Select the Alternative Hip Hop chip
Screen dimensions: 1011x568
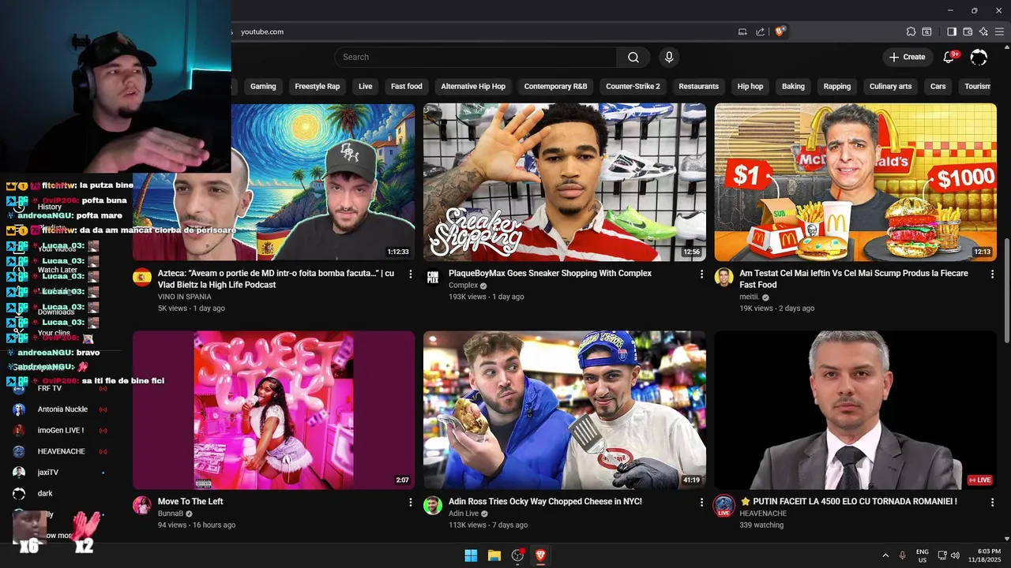[473, 86]
